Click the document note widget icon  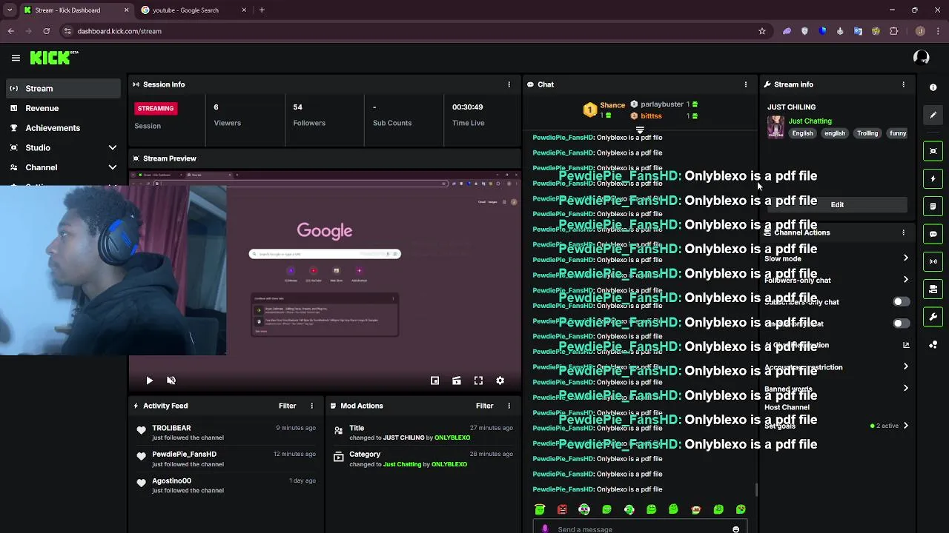(933, 206)
